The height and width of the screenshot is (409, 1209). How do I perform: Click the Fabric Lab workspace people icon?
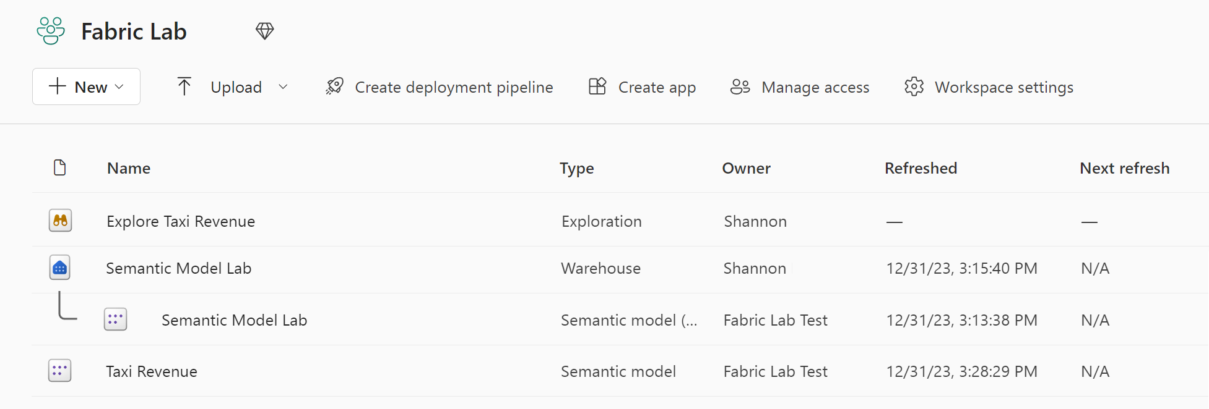[51, 31]
